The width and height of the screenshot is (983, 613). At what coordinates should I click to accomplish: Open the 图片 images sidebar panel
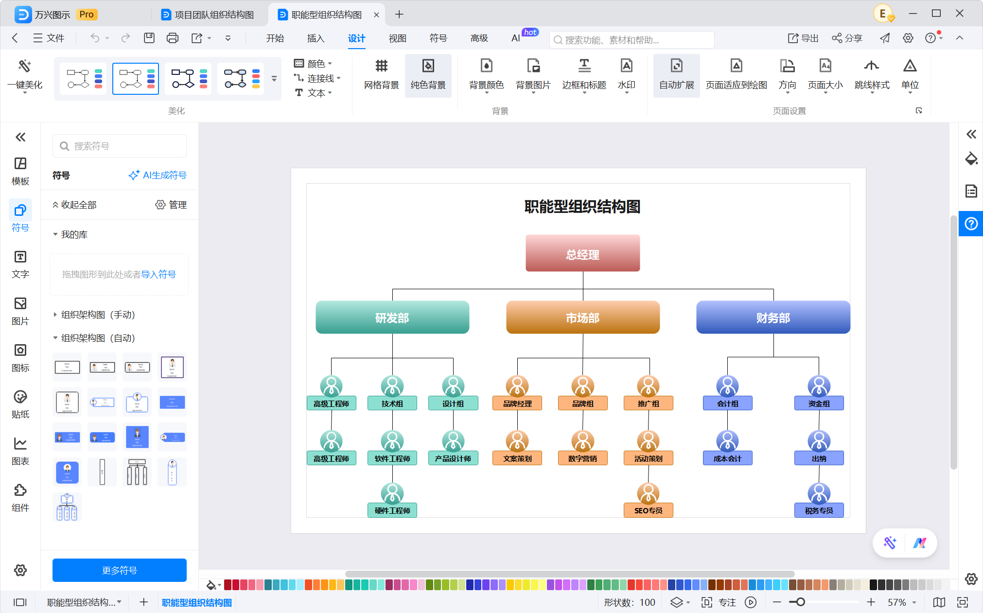[20, 311]
